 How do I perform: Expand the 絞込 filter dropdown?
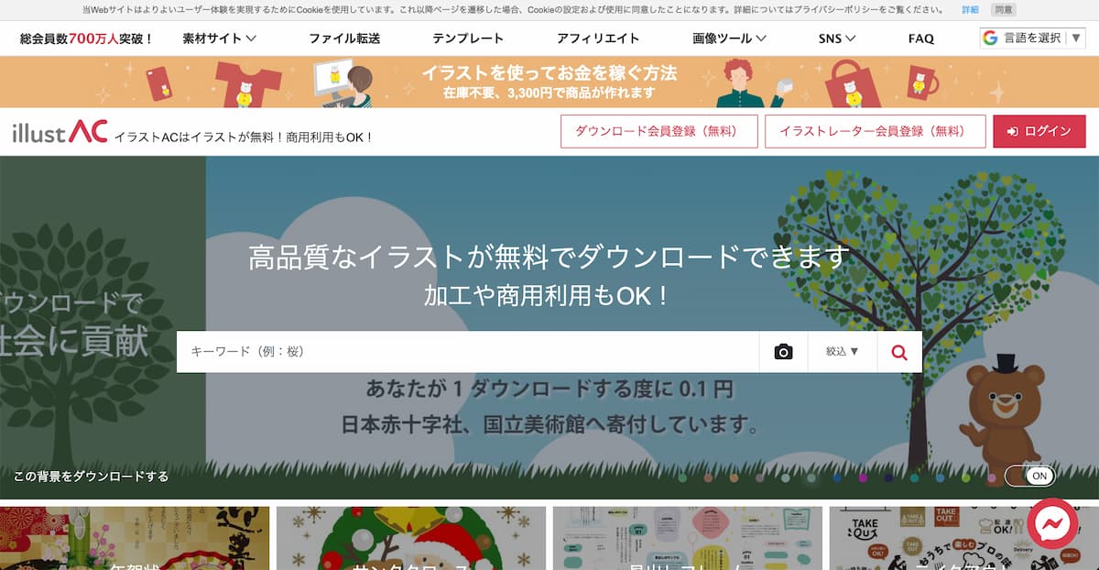(x=843, y=352)
